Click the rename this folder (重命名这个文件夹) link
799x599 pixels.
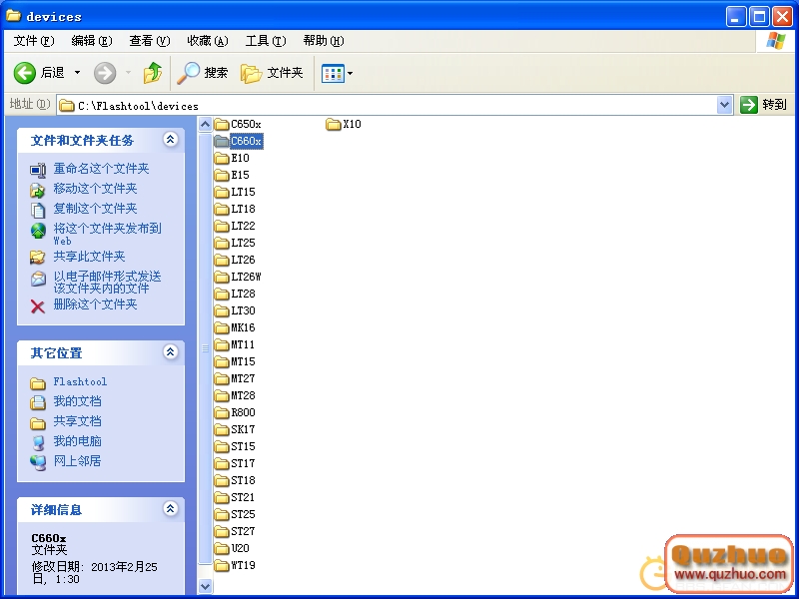tap(102, 169)
